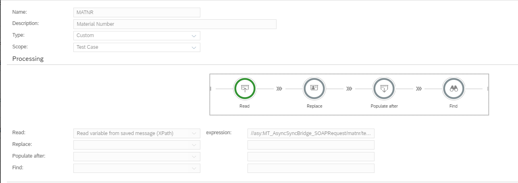Select the Read step circle icon
Screen dimensions: 518x183
click(x=245, y=88)
